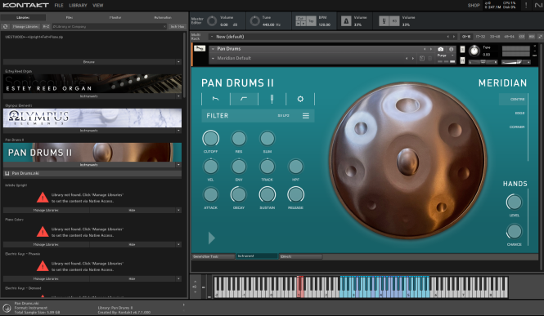Expand the Pan Drums II Instruments dropdown
544x316 pixels.
(x=178, y=165)
